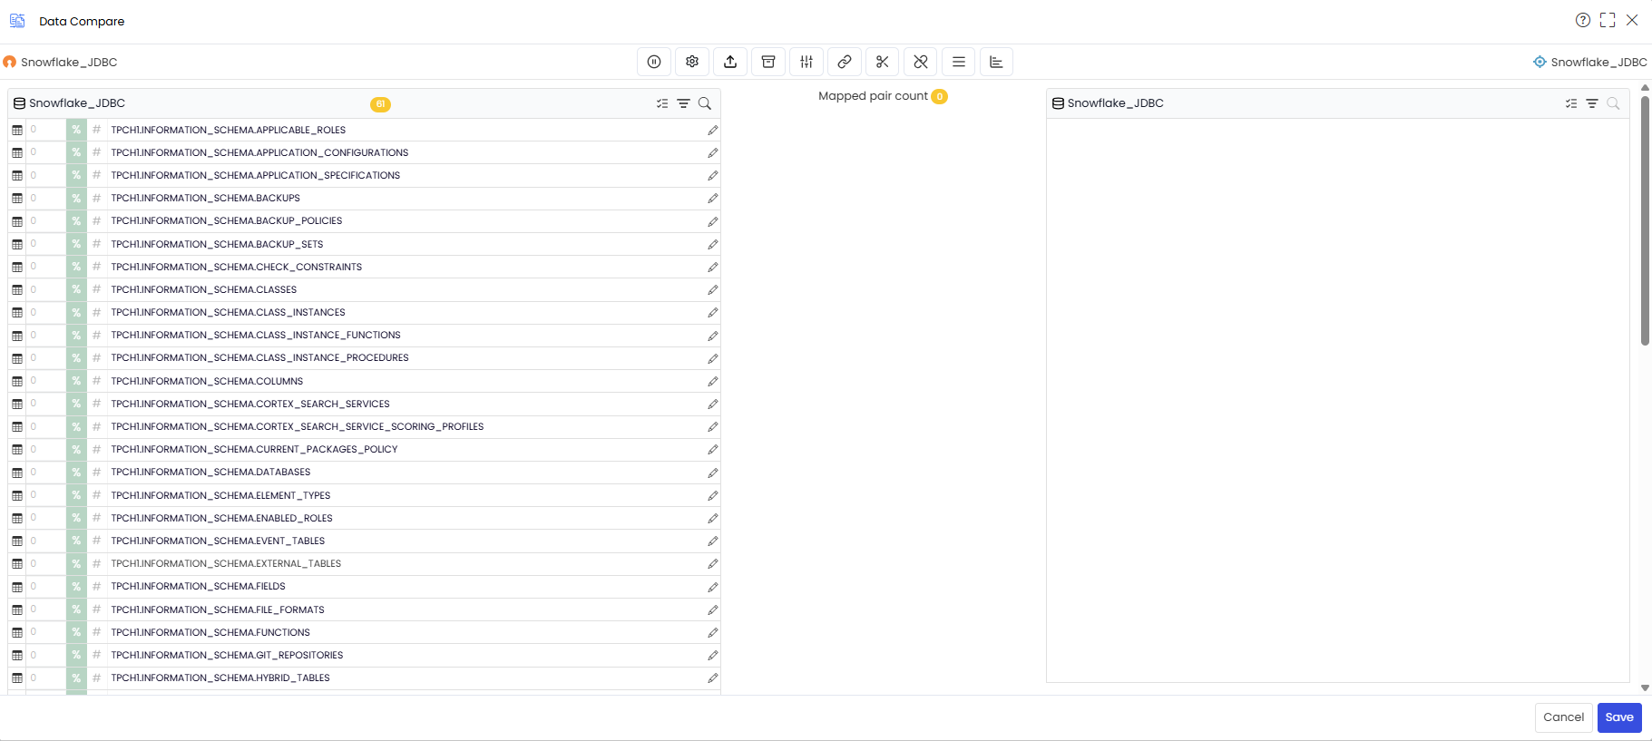Click the search icon in right Snowflake_JDBC panel

pyautogui.click(x=1613, y=103)
